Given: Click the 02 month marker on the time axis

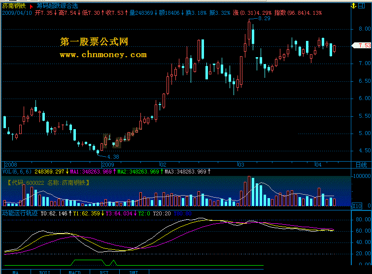Looking at the screenshot, I should point(163,165).
